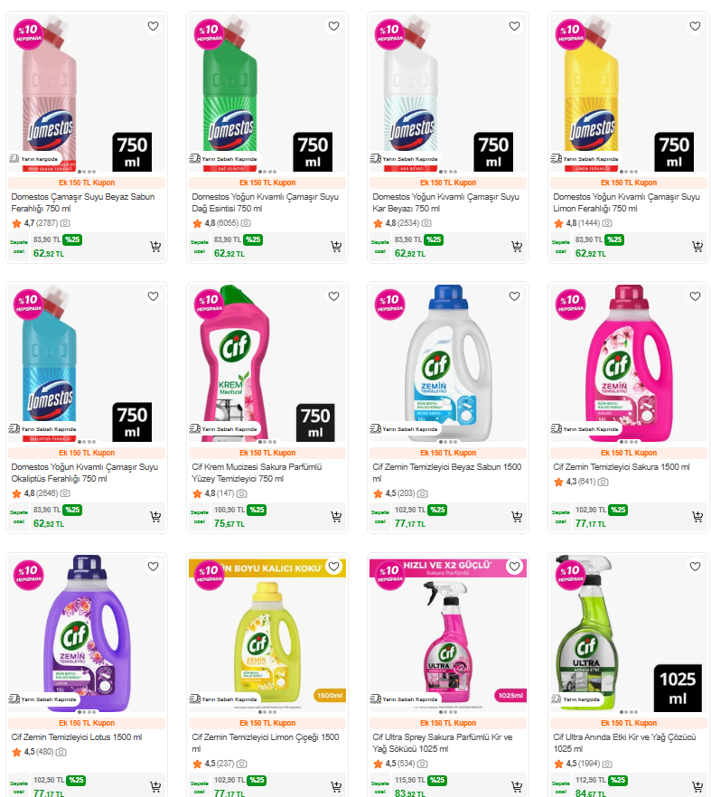
Task: Add Cif Zemin Temizleyici Sakura to cart
Action: tap(697, 517)
